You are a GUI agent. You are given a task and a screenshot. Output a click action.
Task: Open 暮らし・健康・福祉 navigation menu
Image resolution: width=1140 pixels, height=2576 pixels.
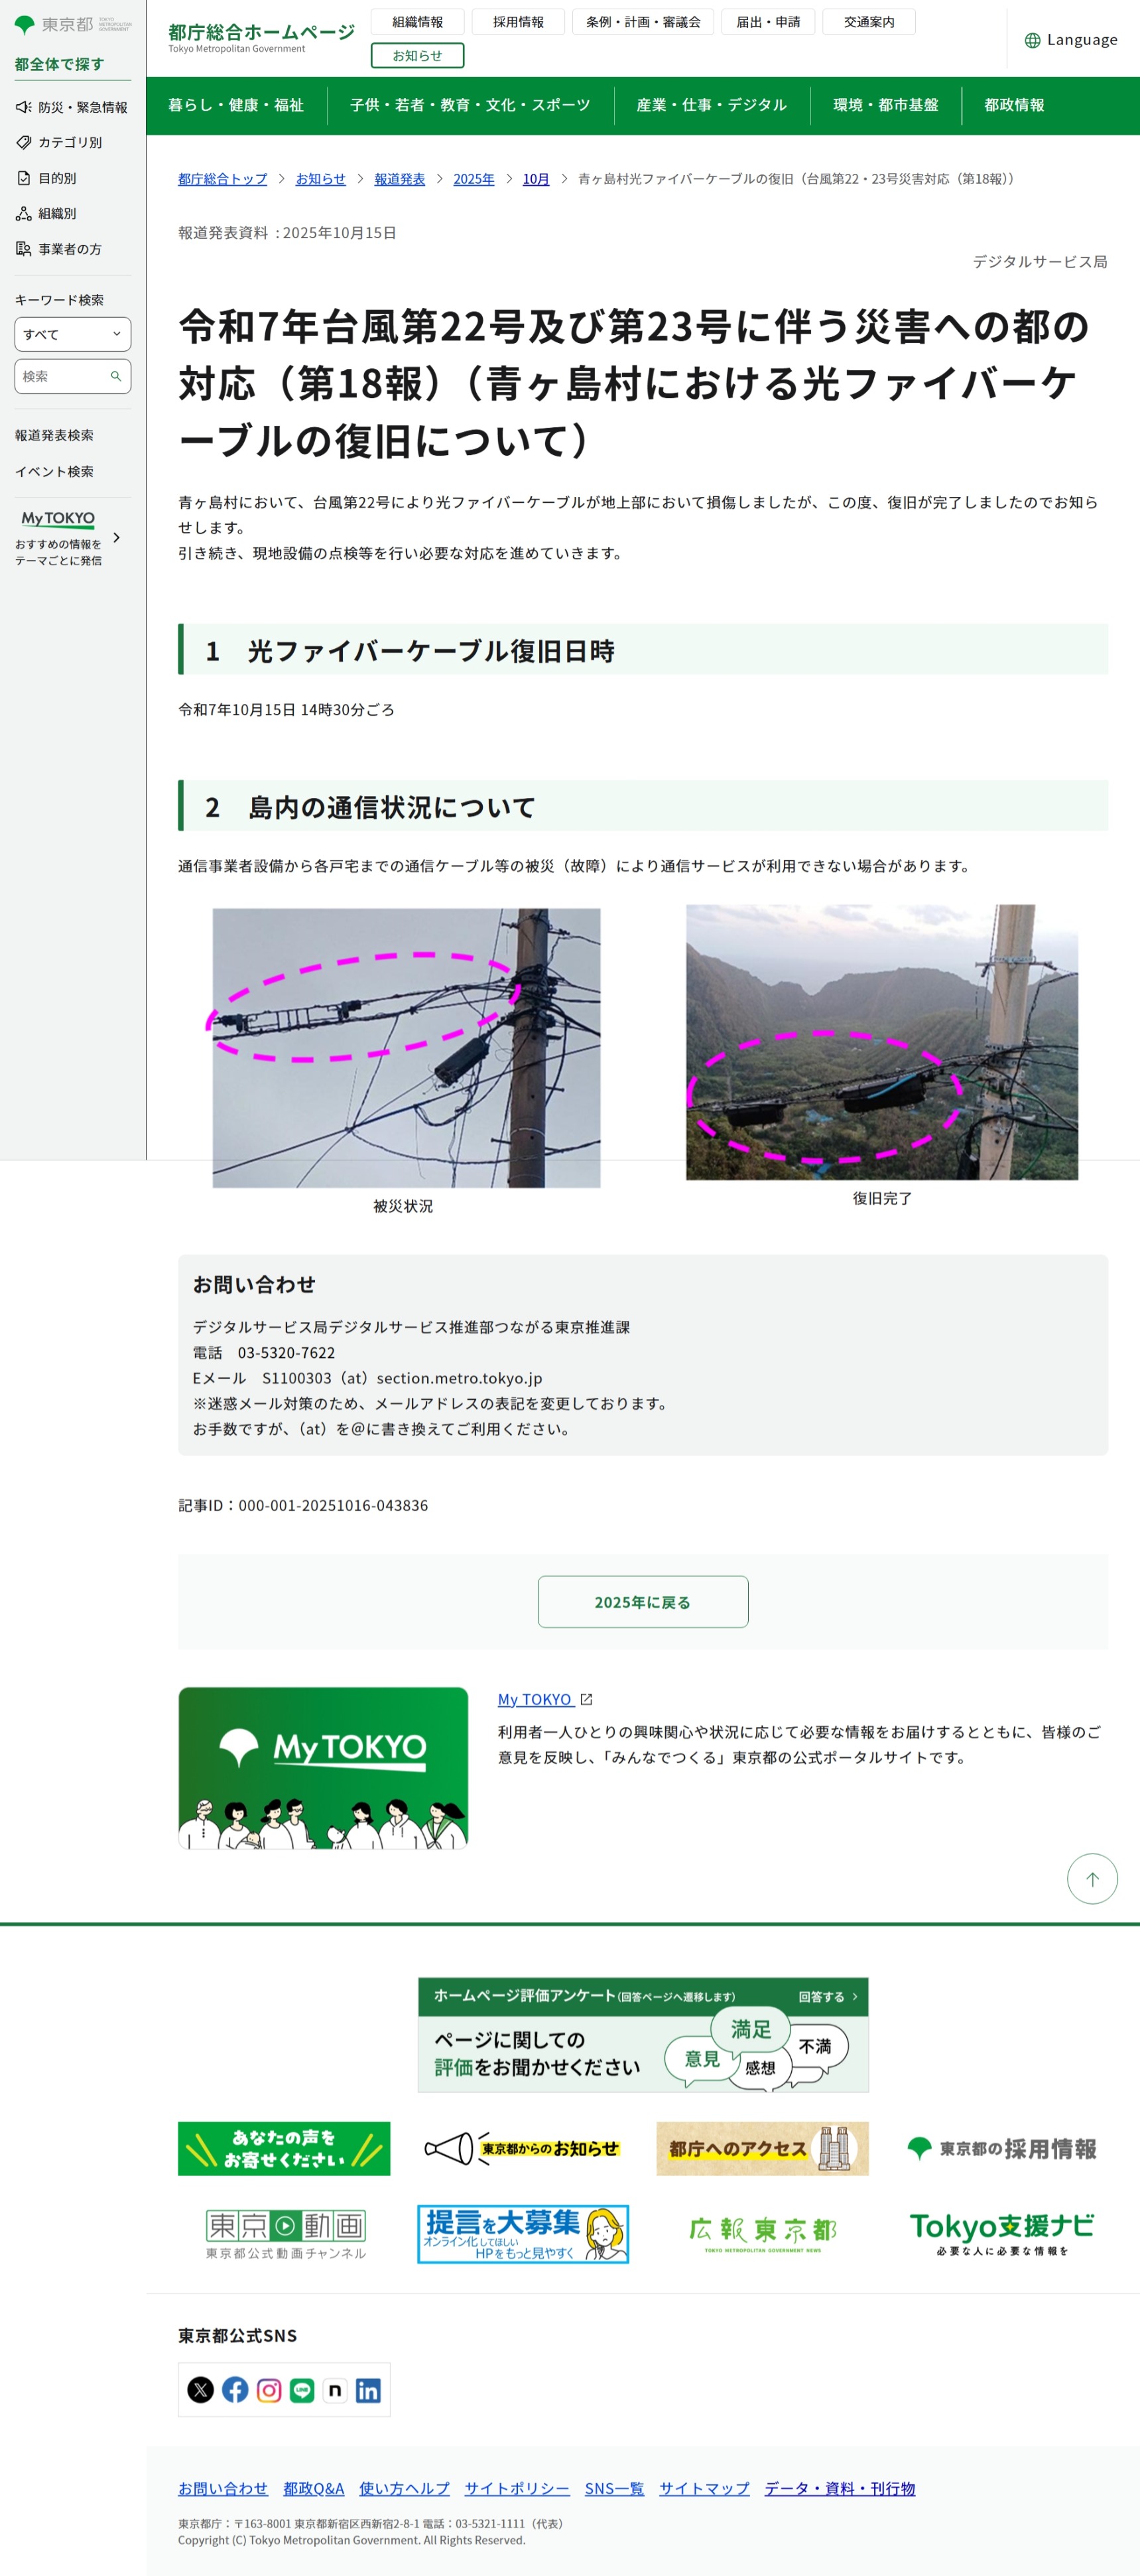click(x=236, y=105)
